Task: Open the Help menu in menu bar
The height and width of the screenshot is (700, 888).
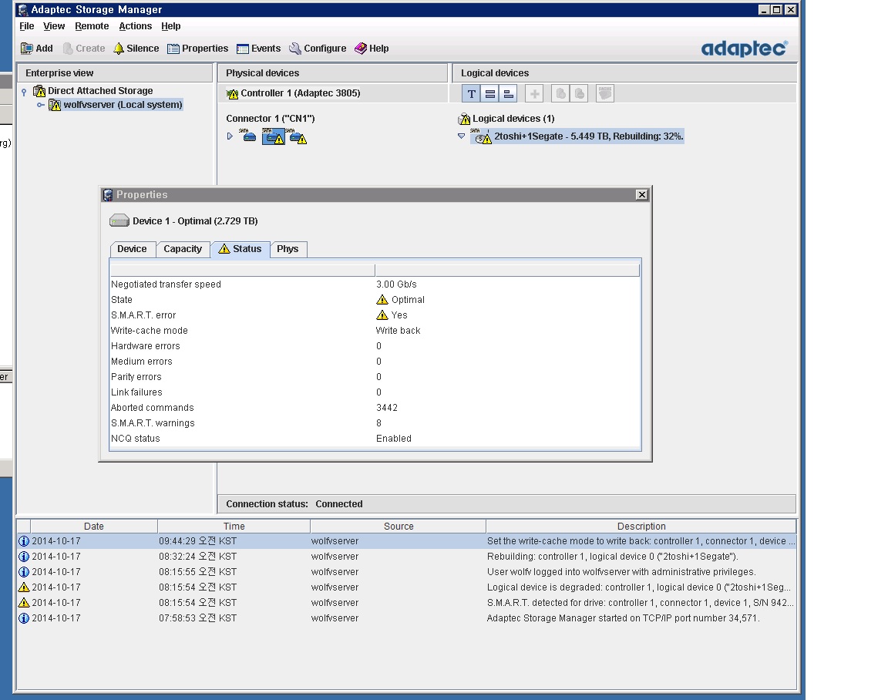Action: click(170, 26)
